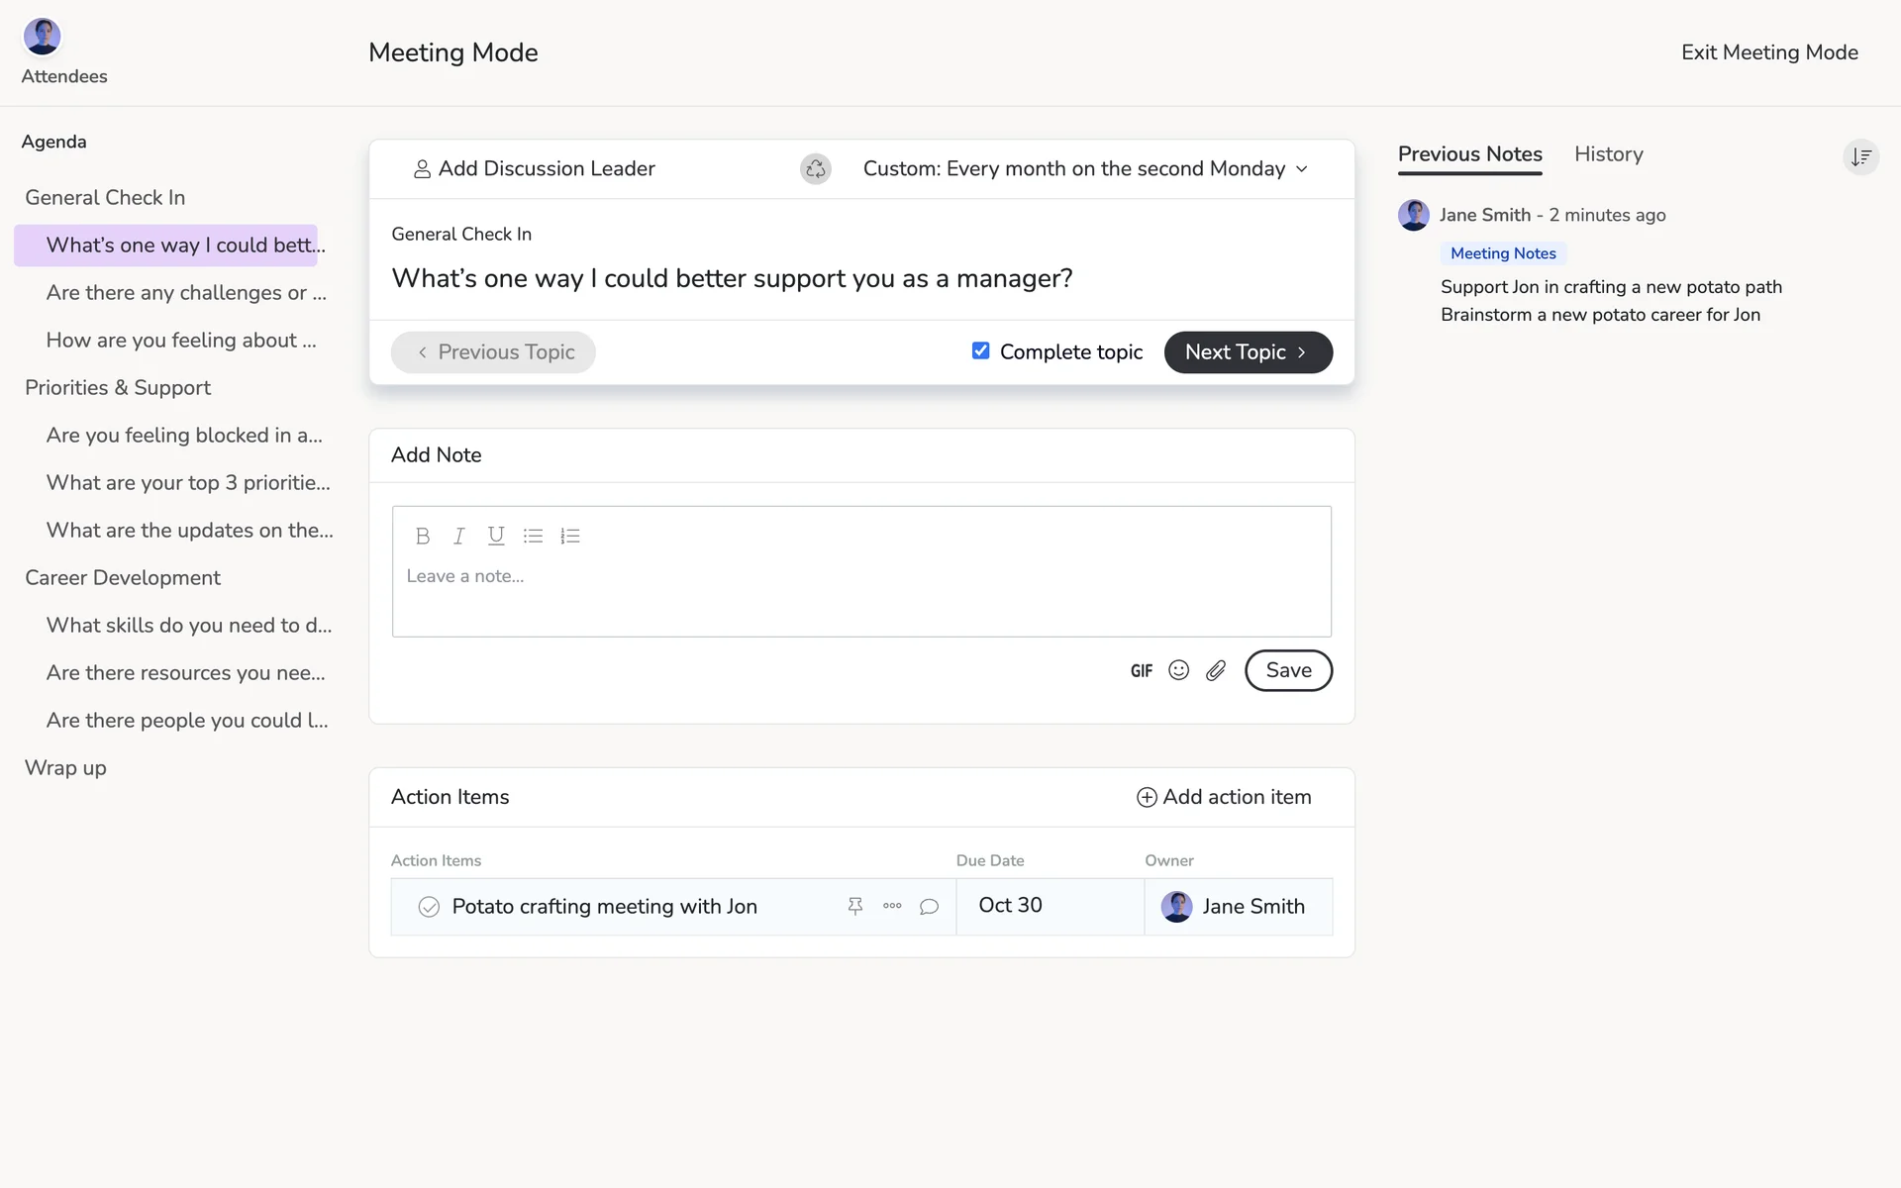The height and width of the screenshot is (1188, 1901).
Task: Uncheck the Complete topic checkbox
Action: pyautogui.click(x=980, y=350)
